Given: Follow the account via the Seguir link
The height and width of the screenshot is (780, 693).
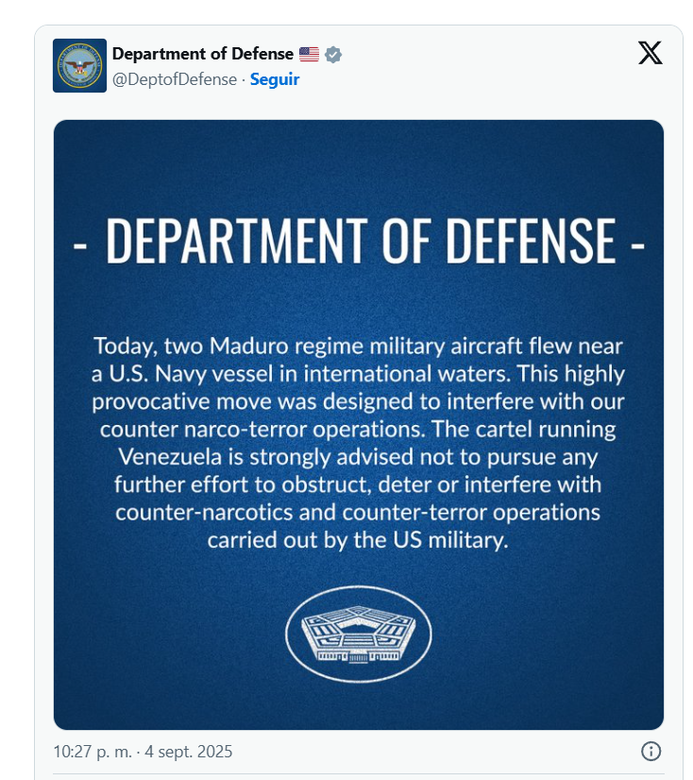Looking at the screenshot, I should 275,79.
